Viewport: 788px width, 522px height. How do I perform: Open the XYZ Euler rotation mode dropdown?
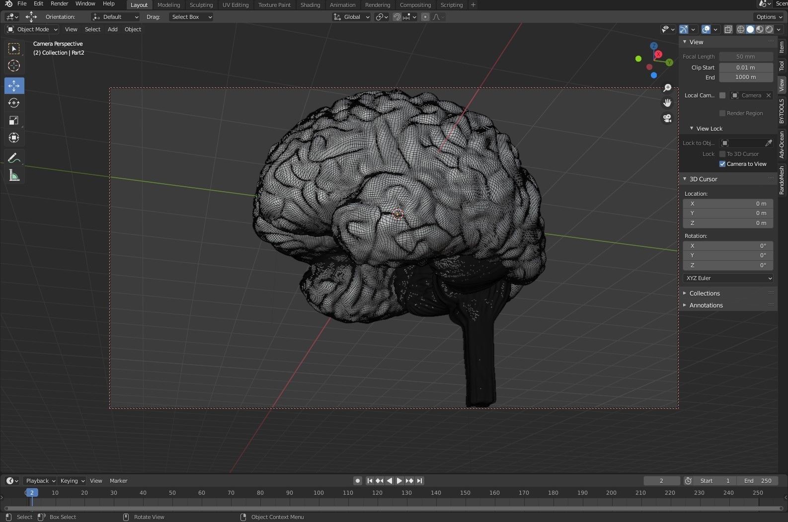(728, 278)
